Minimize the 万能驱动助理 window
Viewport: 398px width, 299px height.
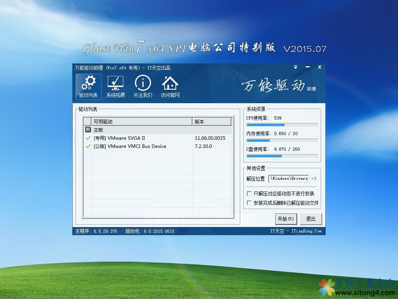[308, 67]
